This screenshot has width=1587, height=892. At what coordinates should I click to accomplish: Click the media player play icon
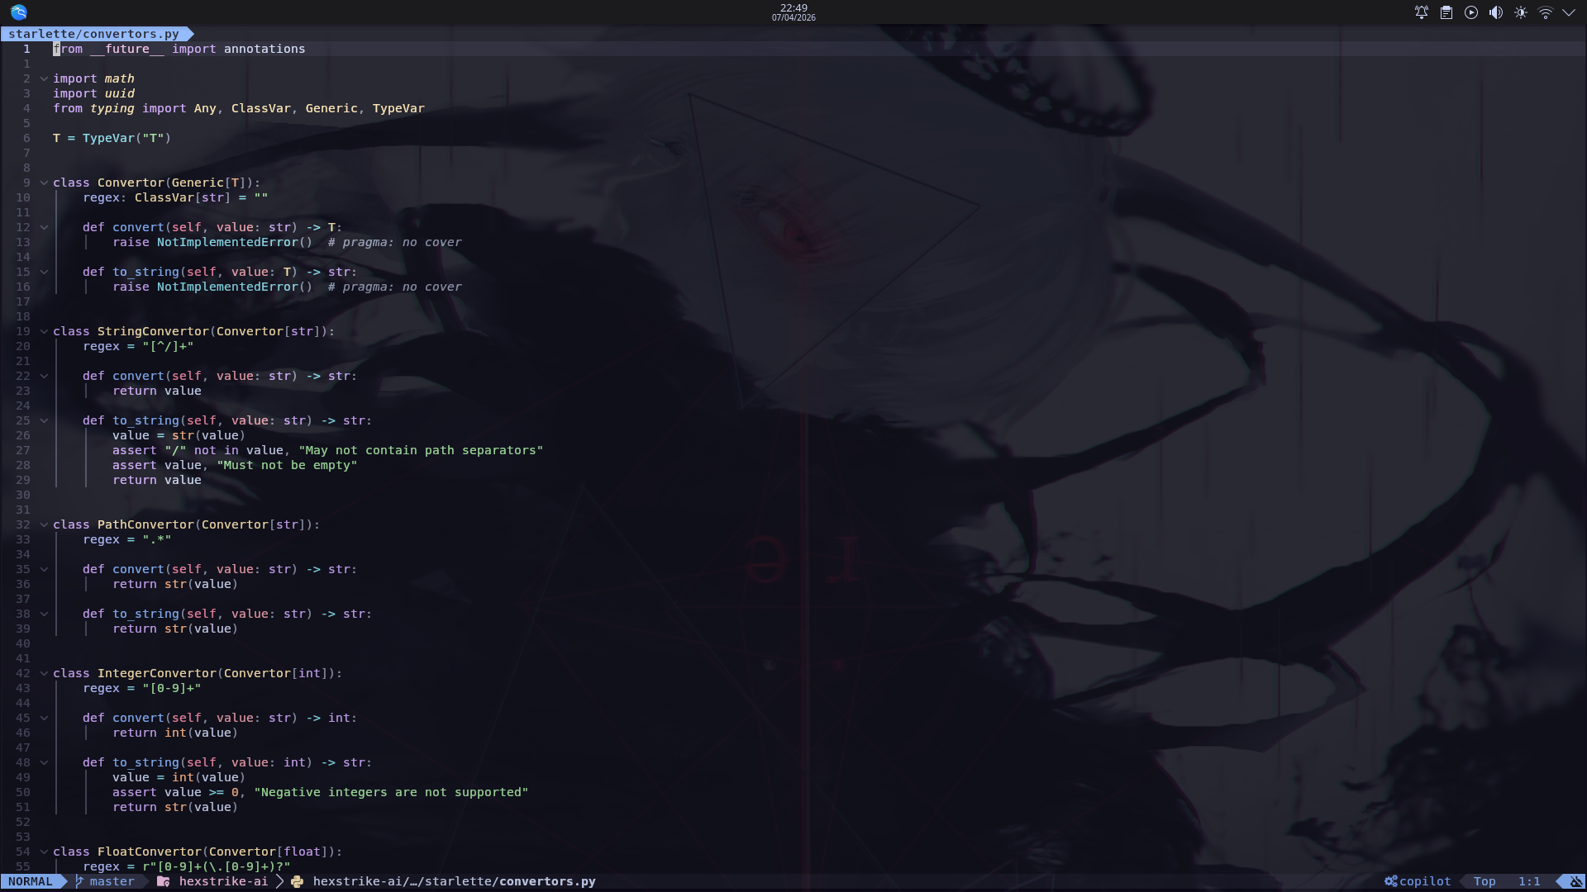(1471, 12)
